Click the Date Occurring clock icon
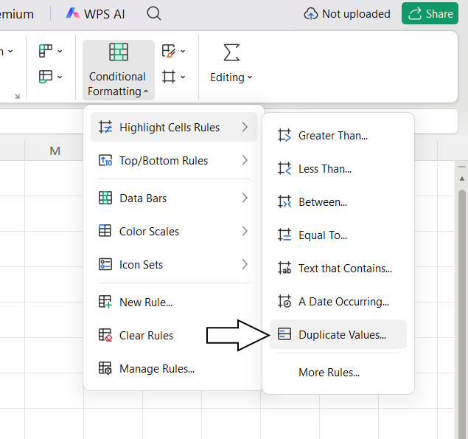 (x=284, y=301)
